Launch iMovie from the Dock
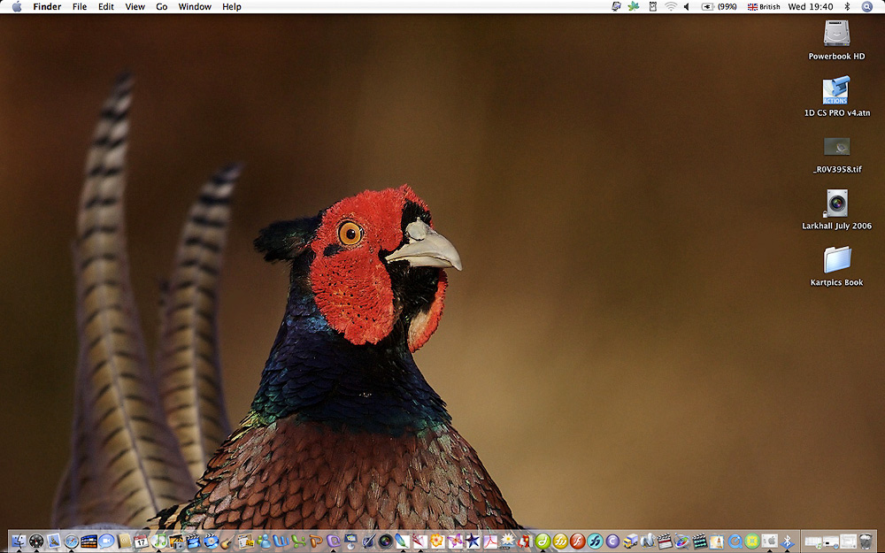This screenshot has width=885, height=553. (193, 541)
